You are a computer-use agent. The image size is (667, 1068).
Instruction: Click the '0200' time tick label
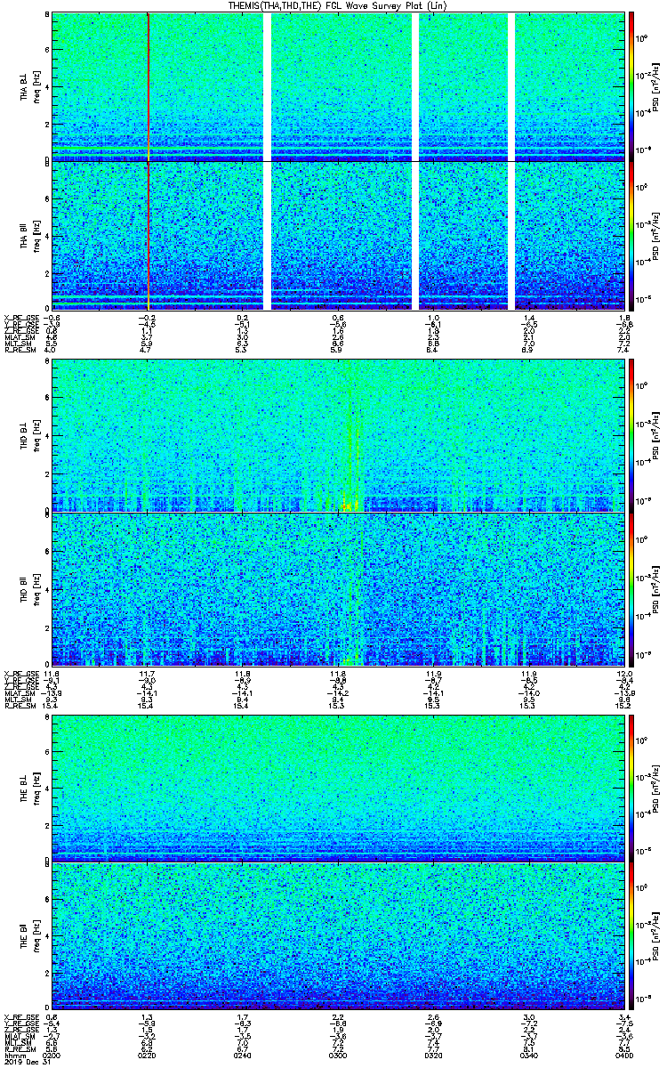[x=52, y=1055]
